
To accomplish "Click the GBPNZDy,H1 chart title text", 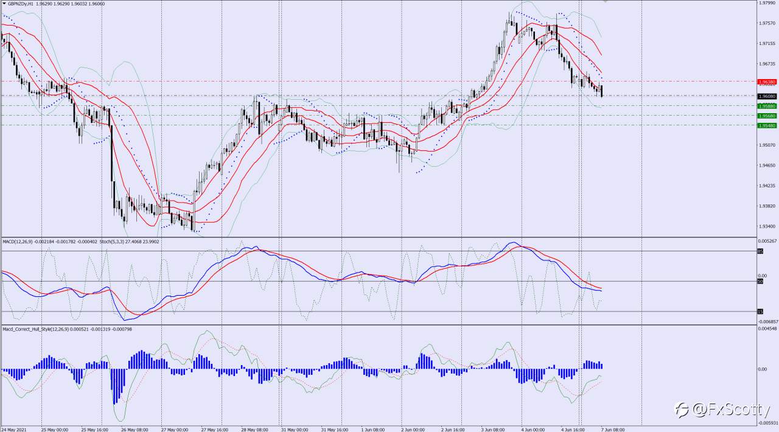I will point(20,3).
